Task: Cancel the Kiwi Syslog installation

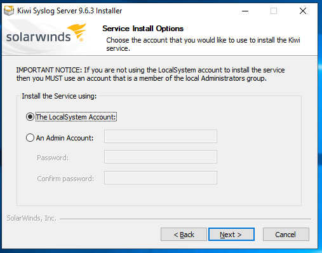Action: tap(286, 235)
